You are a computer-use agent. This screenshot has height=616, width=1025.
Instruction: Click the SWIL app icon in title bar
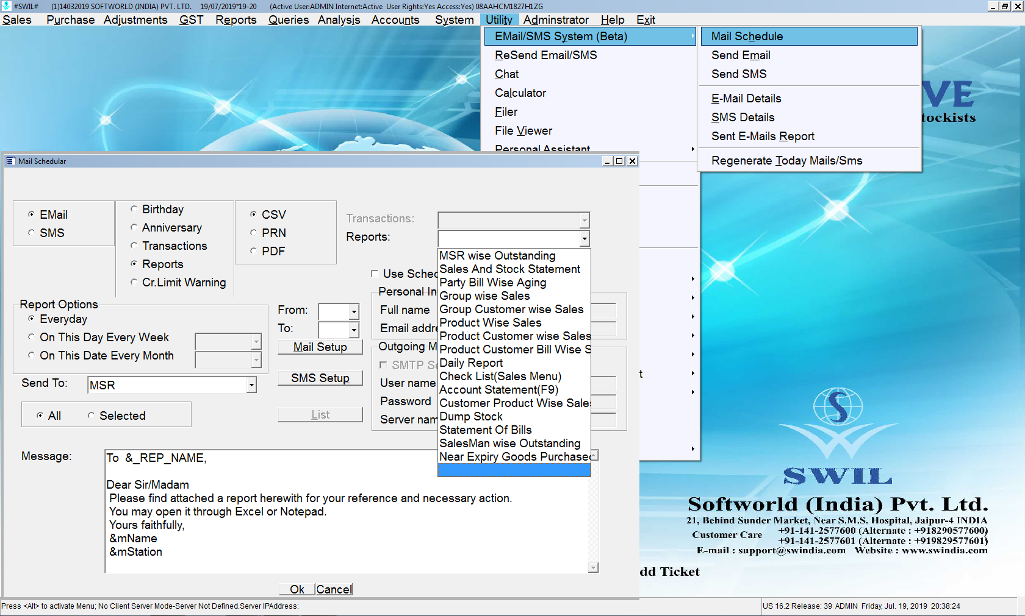[x=6, y=6]
